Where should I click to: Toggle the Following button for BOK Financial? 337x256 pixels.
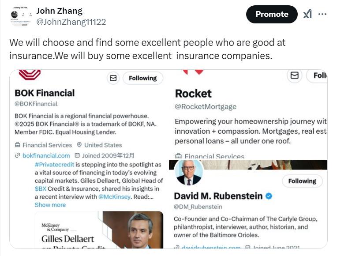(x=142, y=78)
